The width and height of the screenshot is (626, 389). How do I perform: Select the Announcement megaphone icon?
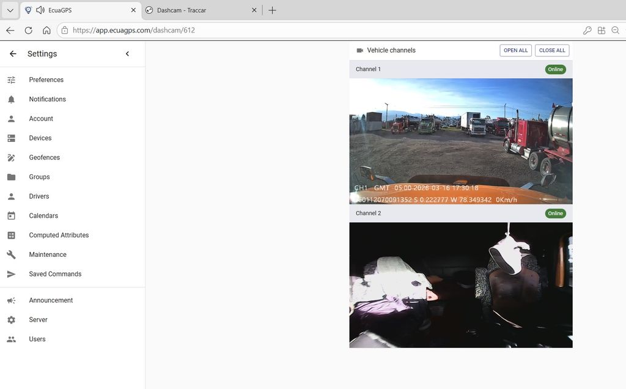(12, 300)
